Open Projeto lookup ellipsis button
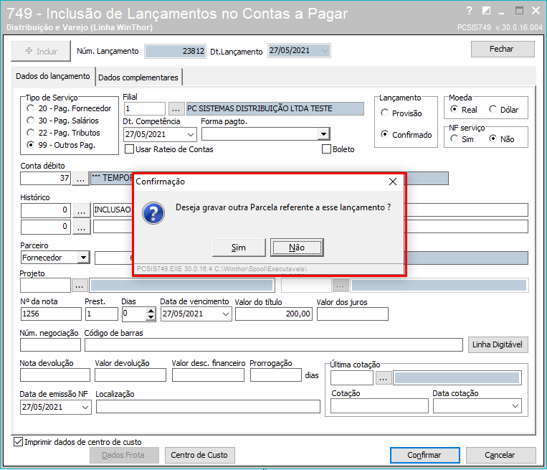 coord(80,286)
